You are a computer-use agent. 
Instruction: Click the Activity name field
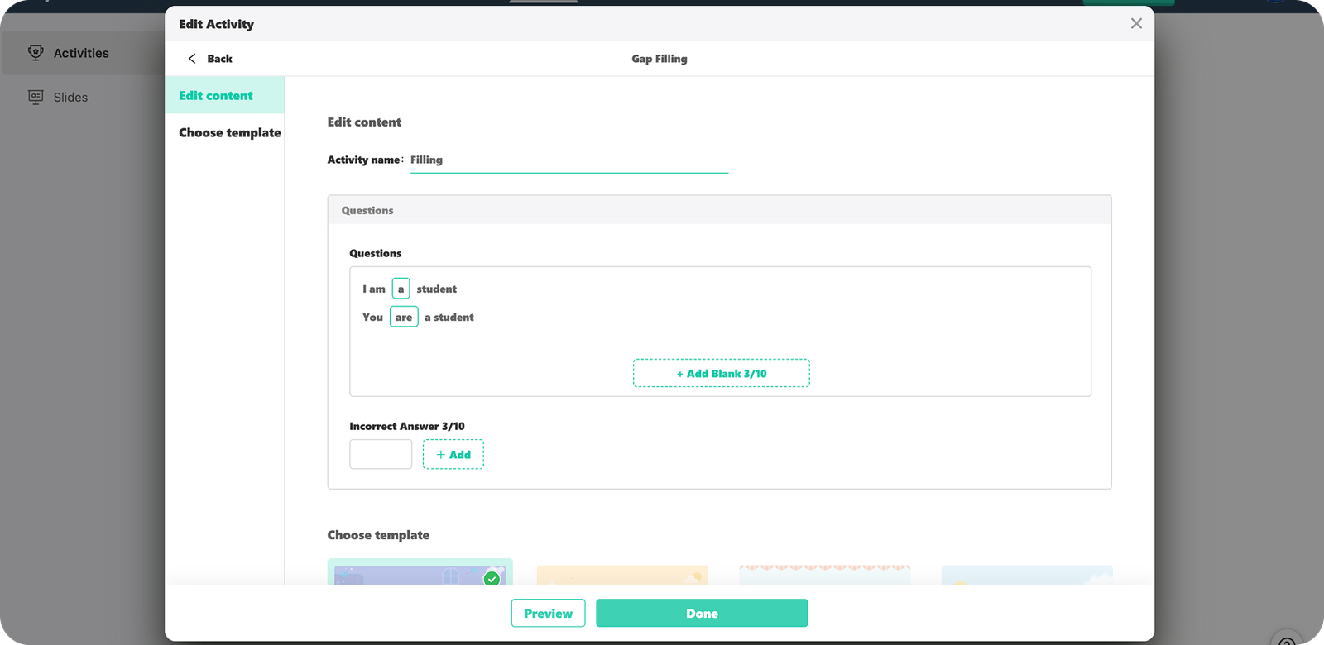click(568, 160)
